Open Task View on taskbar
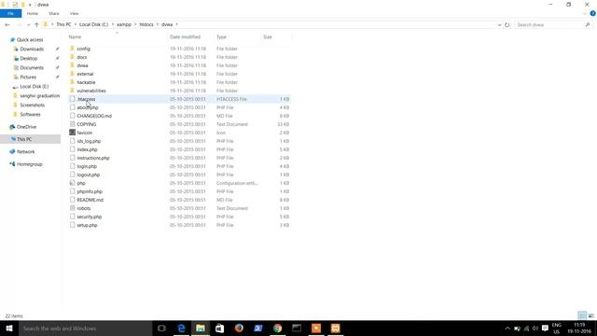This screenshot has height=336, width=597. point(161,328)
